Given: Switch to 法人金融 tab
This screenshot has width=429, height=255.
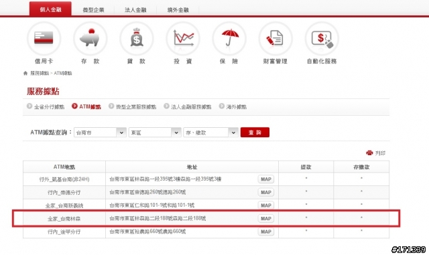Looking at the screenshot, I should tap(135, 10).
